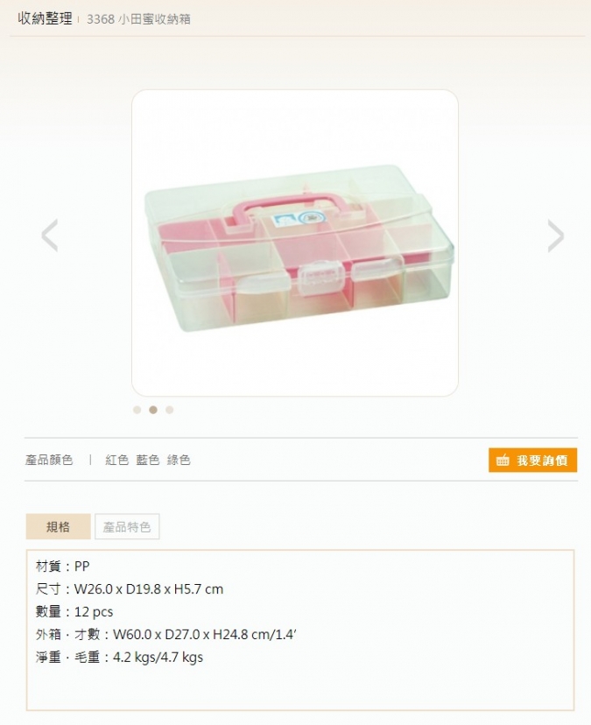Click the 淨重 毛重 weight line

click(119, 657)
